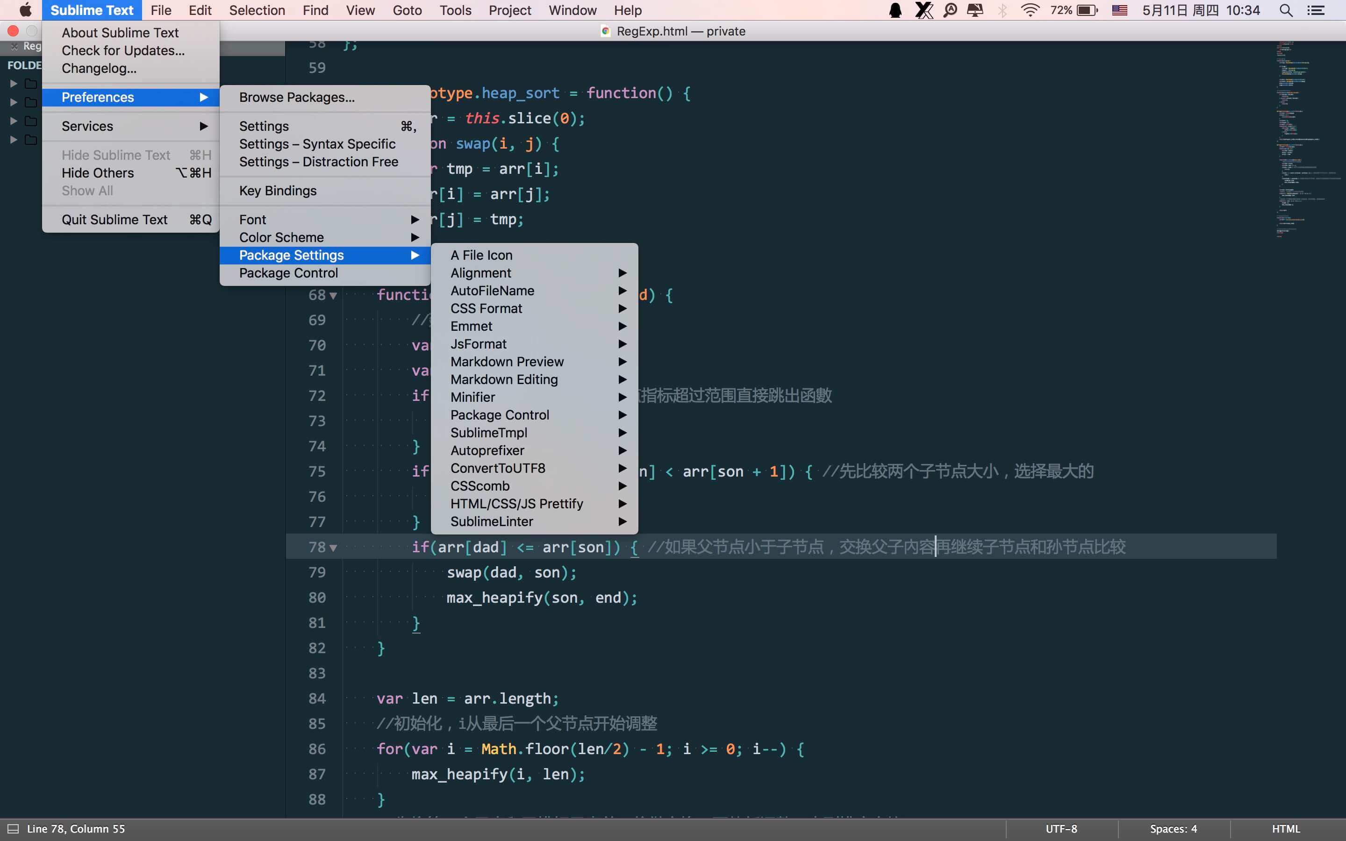Open the AutoFileName package submenu
This screenshot has width=1346, height=841.
[535, 291]
